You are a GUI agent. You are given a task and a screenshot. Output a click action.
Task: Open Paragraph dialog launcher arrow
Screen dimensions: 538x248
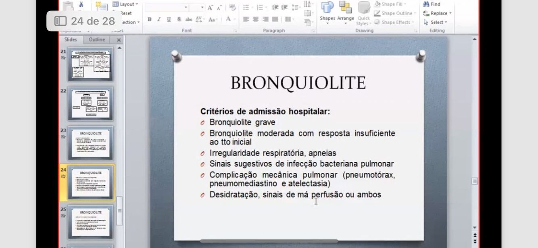click(313, 31)
